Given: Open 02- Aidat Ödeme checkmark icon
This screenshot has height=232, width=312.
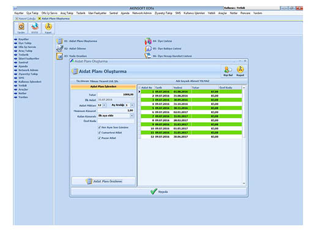Looking at the screenshot, I should point(59,48).
